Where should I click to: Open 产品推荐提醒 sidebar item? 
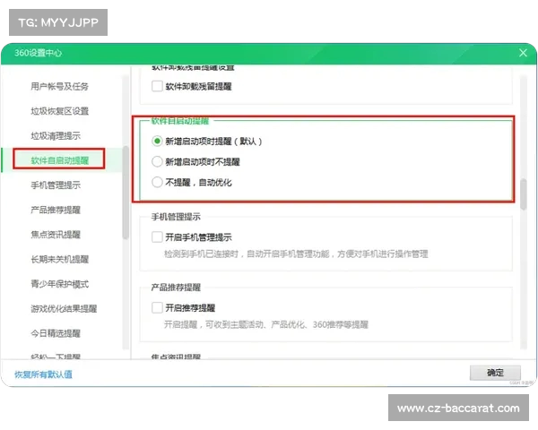tap(56, 210)
